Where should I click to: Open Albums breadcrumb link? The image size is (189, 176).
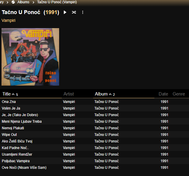pyautogui.click(x=23, y=2)
